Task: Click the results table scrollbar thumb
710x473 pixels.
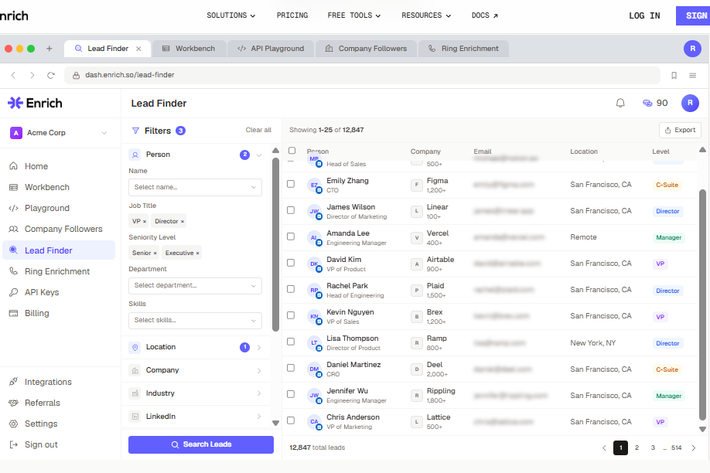Action: click(702, 306)
